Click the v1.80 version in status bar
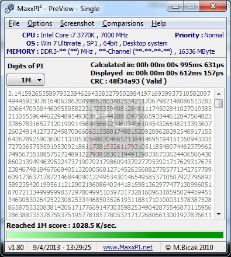 coord(16,248)
